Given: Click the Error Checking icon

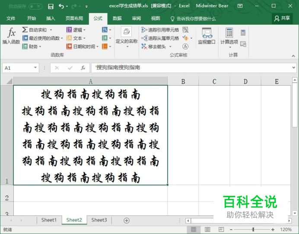Looking at the screenshot, I should (x=185, y=38).
